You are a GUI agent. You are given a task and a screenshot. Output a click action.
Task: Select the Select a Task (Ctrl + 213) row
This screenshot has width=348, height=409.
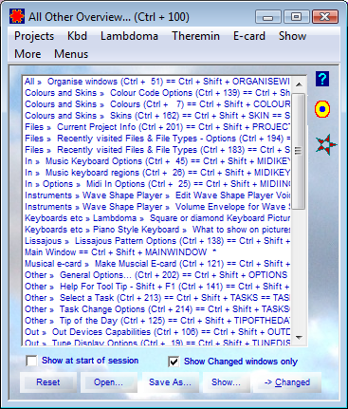click(x=157, y=298)
